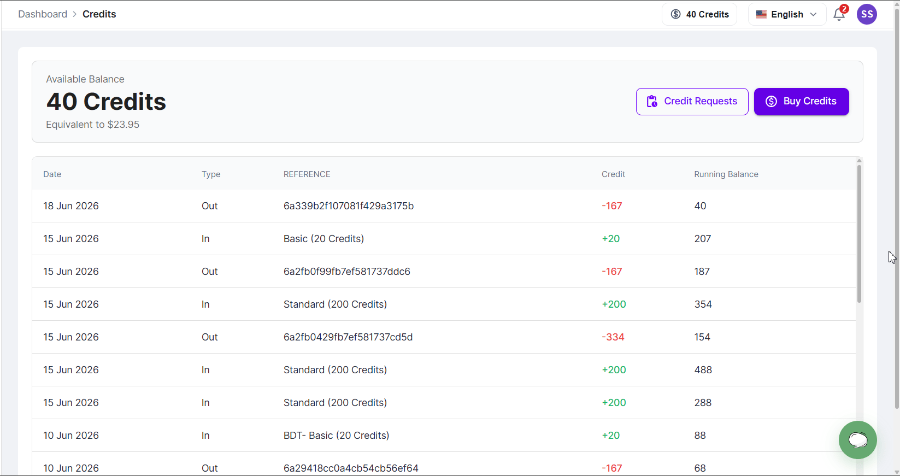Click the Type column header

pyautogui.click(x=211, y=174)
